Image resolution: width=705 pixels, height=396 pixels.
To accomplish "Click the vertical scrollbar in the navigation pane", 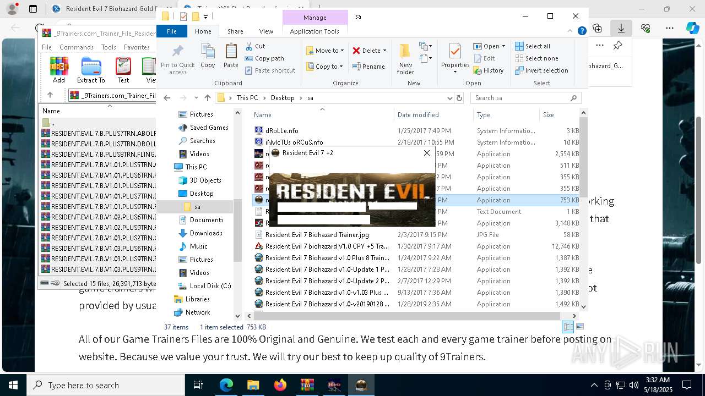I will pos(238,231).
